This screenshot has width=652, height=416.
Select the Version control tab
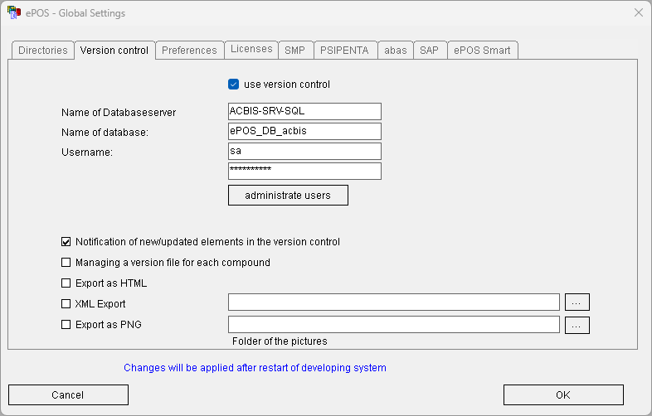114,51
